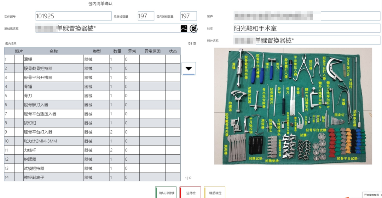This screenshot has height=198, width=382.
Task: Click the 数量 column header
Action: [x=117, y=51]
